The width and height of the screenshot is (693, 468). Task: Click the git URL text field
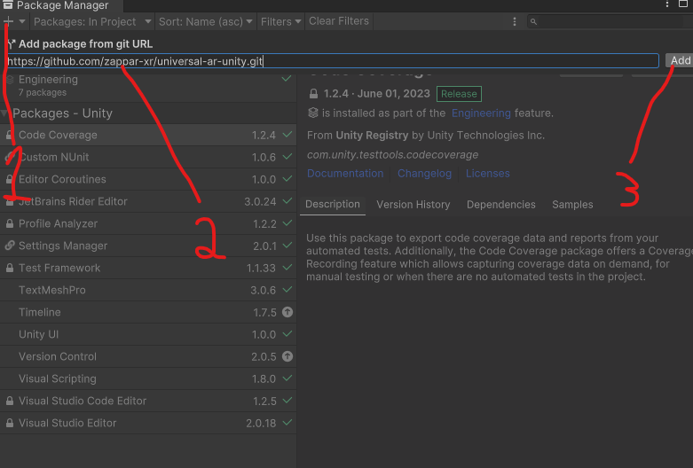click(332, 61)
